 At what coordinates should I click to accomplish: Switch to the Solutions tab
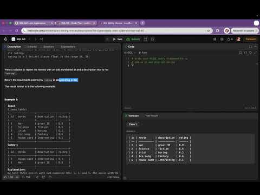click(49, 47)
